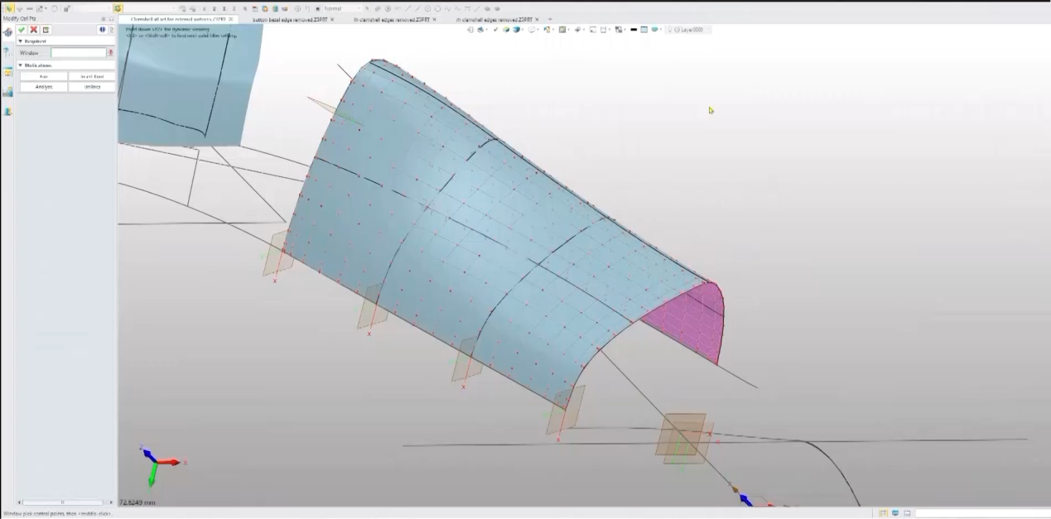The height and width of the screenshot is (519, 1051).
Task: Open the Normal style combo box
Action: click(334, 8)
